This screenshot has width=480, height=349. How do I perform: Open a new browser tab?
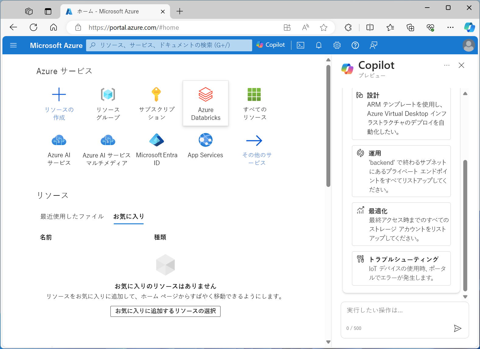[180, 11]
